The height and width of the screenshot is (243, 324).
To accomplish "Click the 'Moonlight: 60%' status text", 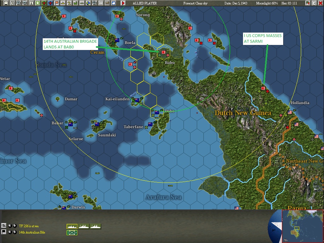I will pyautogui.click(x=267, y=3).
